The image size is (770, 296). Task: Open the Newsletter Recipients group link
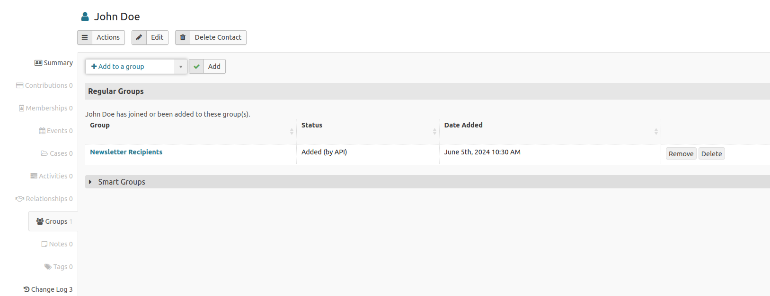pos(126,152)
